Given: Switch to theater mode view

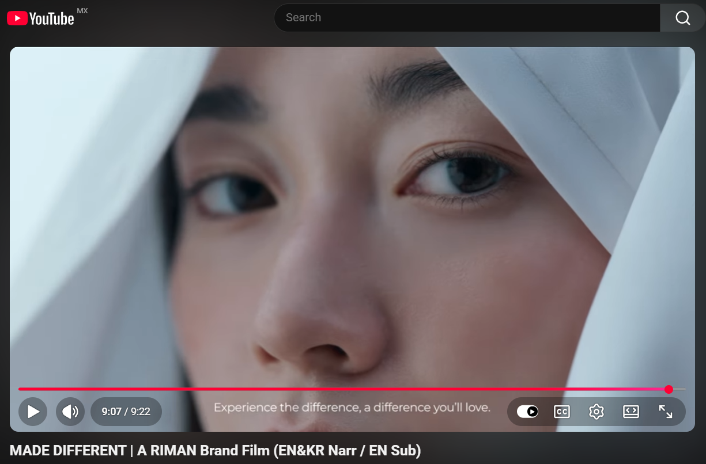Looking at the screenshot, I should click(631, 412).
